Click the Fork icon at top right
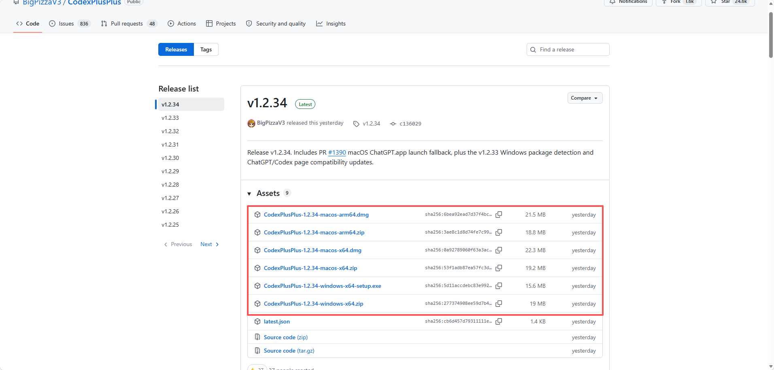774x370 pixels. click(x=664, y=2)
